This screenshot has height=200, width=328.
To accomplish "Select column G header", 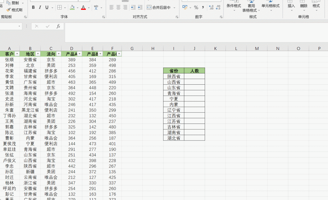I will [132, 48].
